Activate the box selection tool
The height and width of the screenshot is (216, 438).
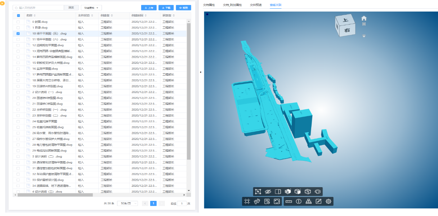click(258, 192)
